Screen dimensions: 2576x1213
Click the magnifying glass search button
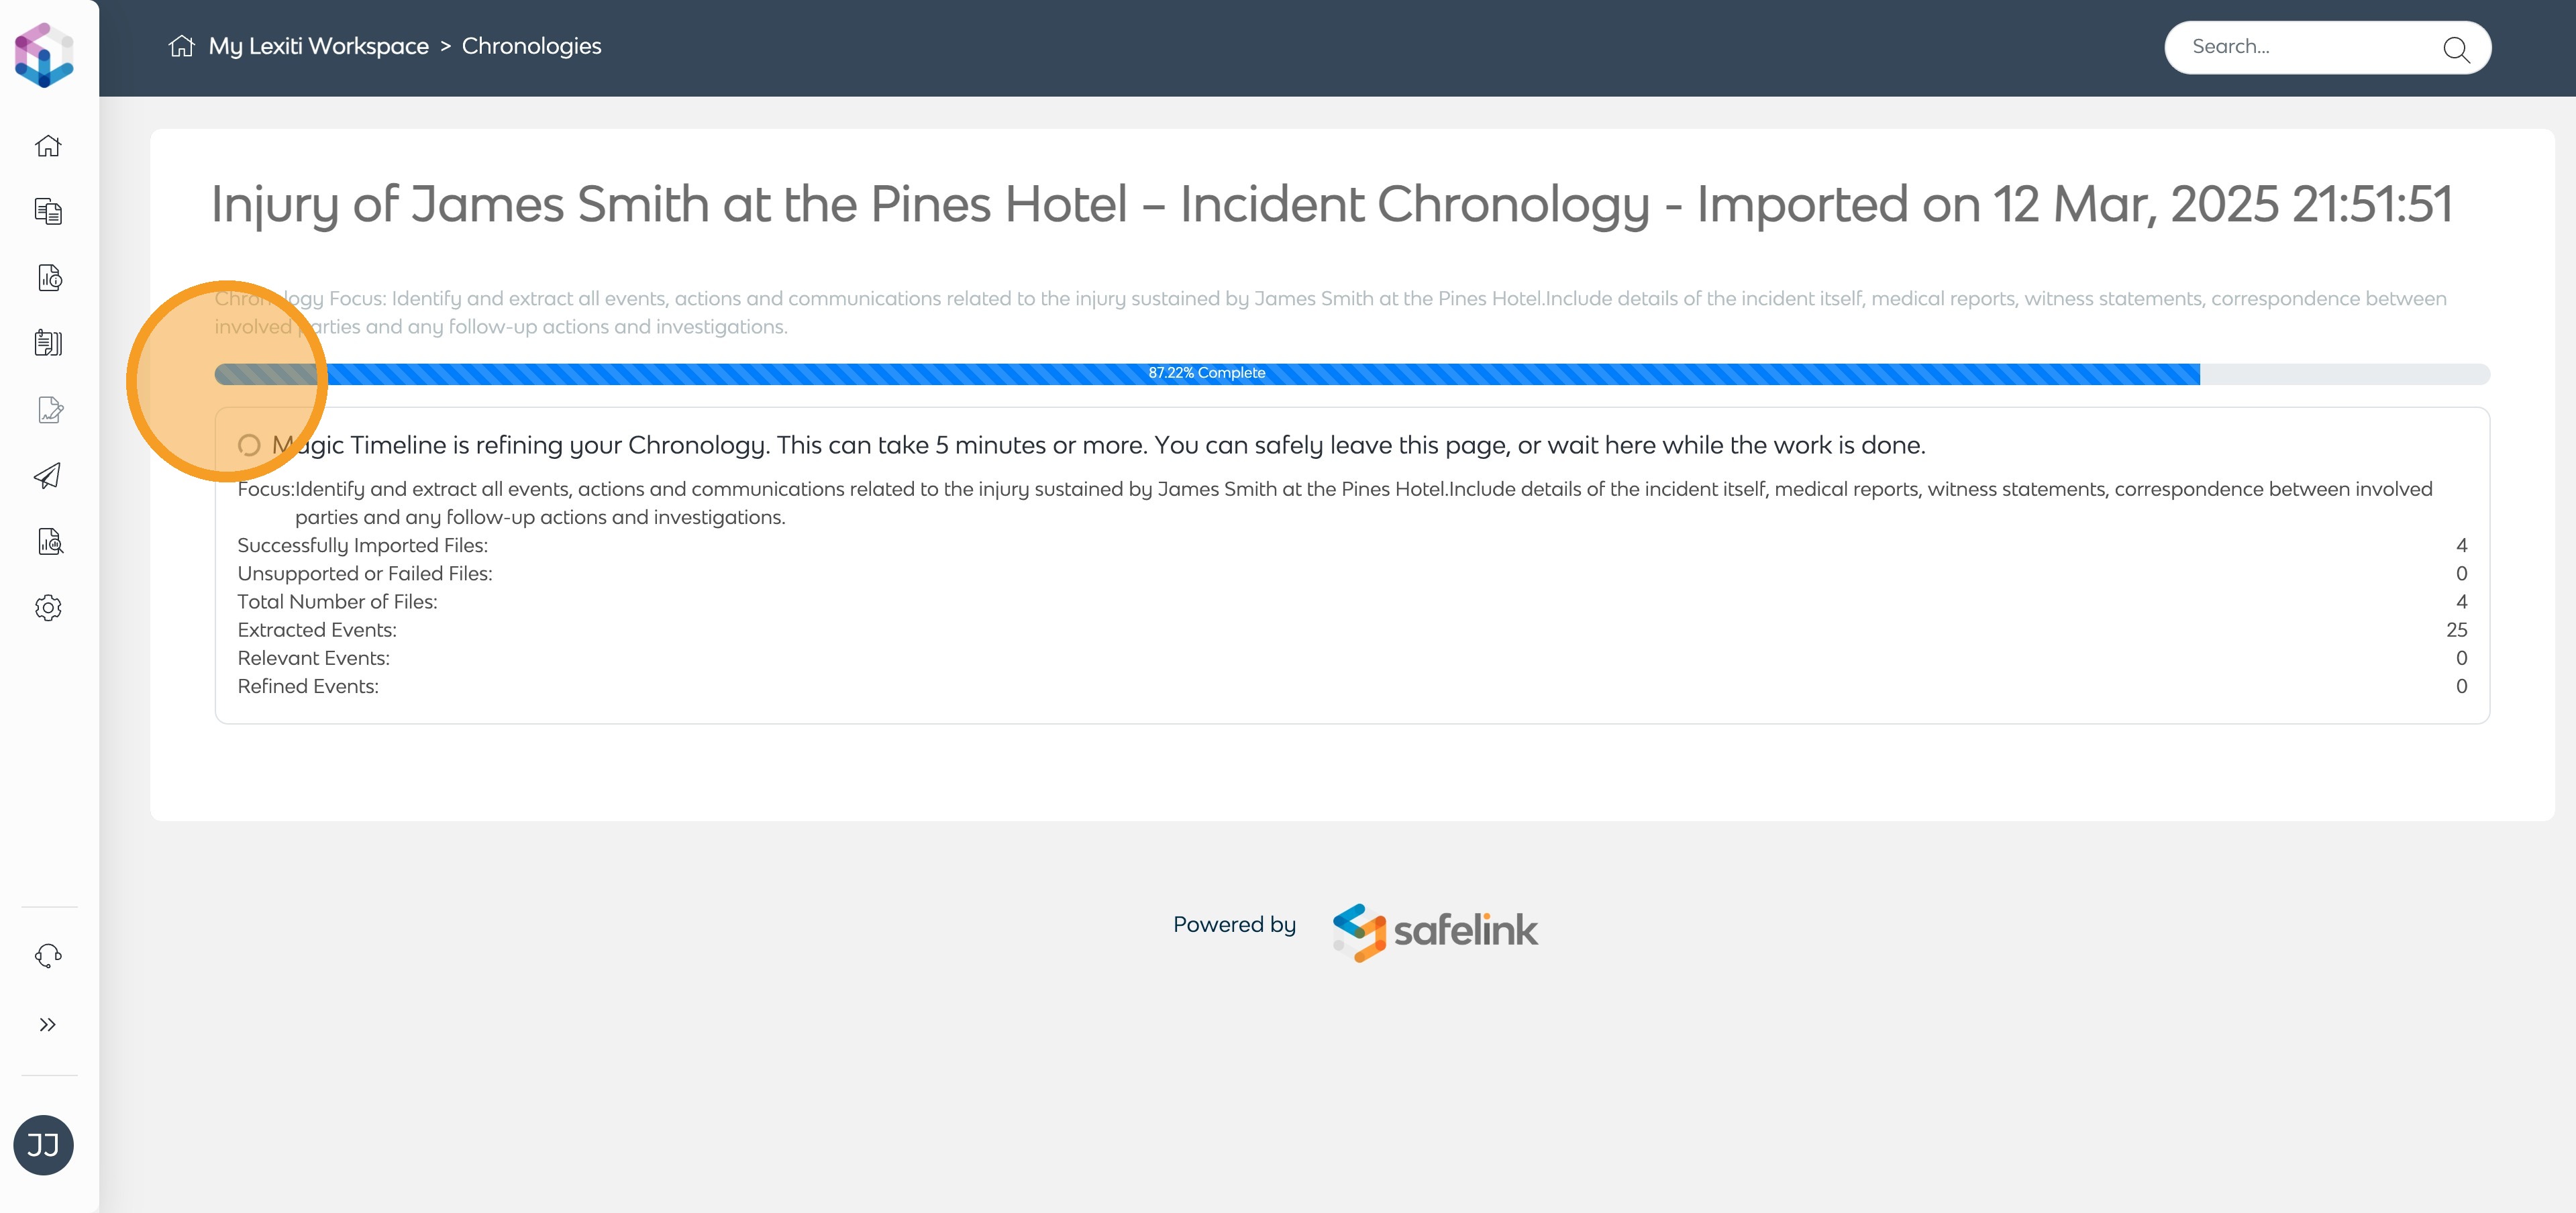[2456, 49]
